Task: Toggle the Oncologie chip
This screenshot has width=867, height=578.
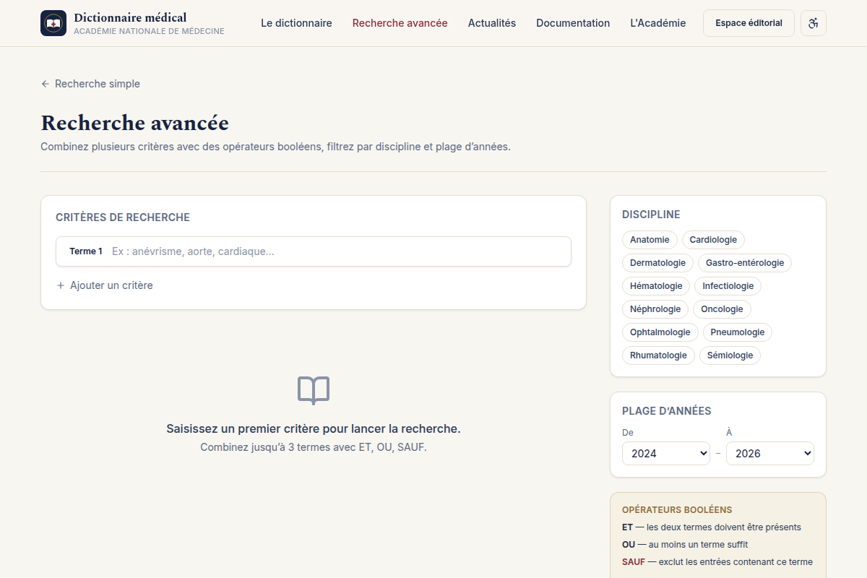Action: (x=722, y=309)
